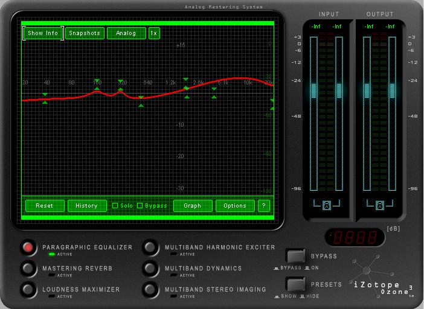
Task: Click the Show Info button
Action: [43, 33]
